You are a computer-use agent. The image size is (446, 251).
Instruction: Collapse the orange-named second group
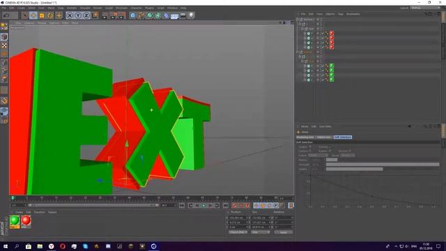click(298, 52)
